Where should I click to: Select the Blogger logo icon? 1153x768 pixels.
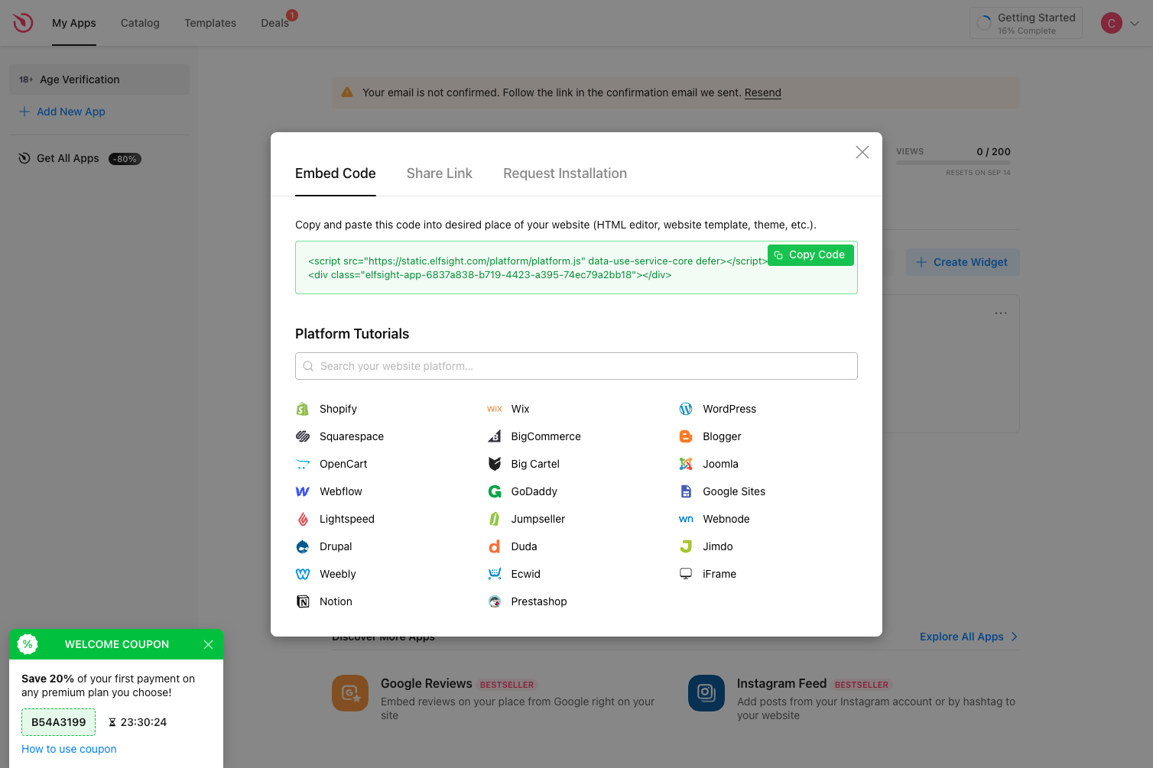coord(686,436)
